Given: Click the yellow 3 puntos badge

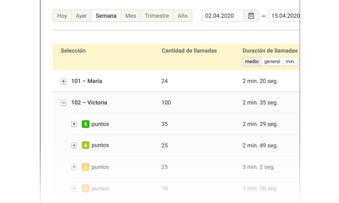Looking at the screenshot, I should coord(85,167).
